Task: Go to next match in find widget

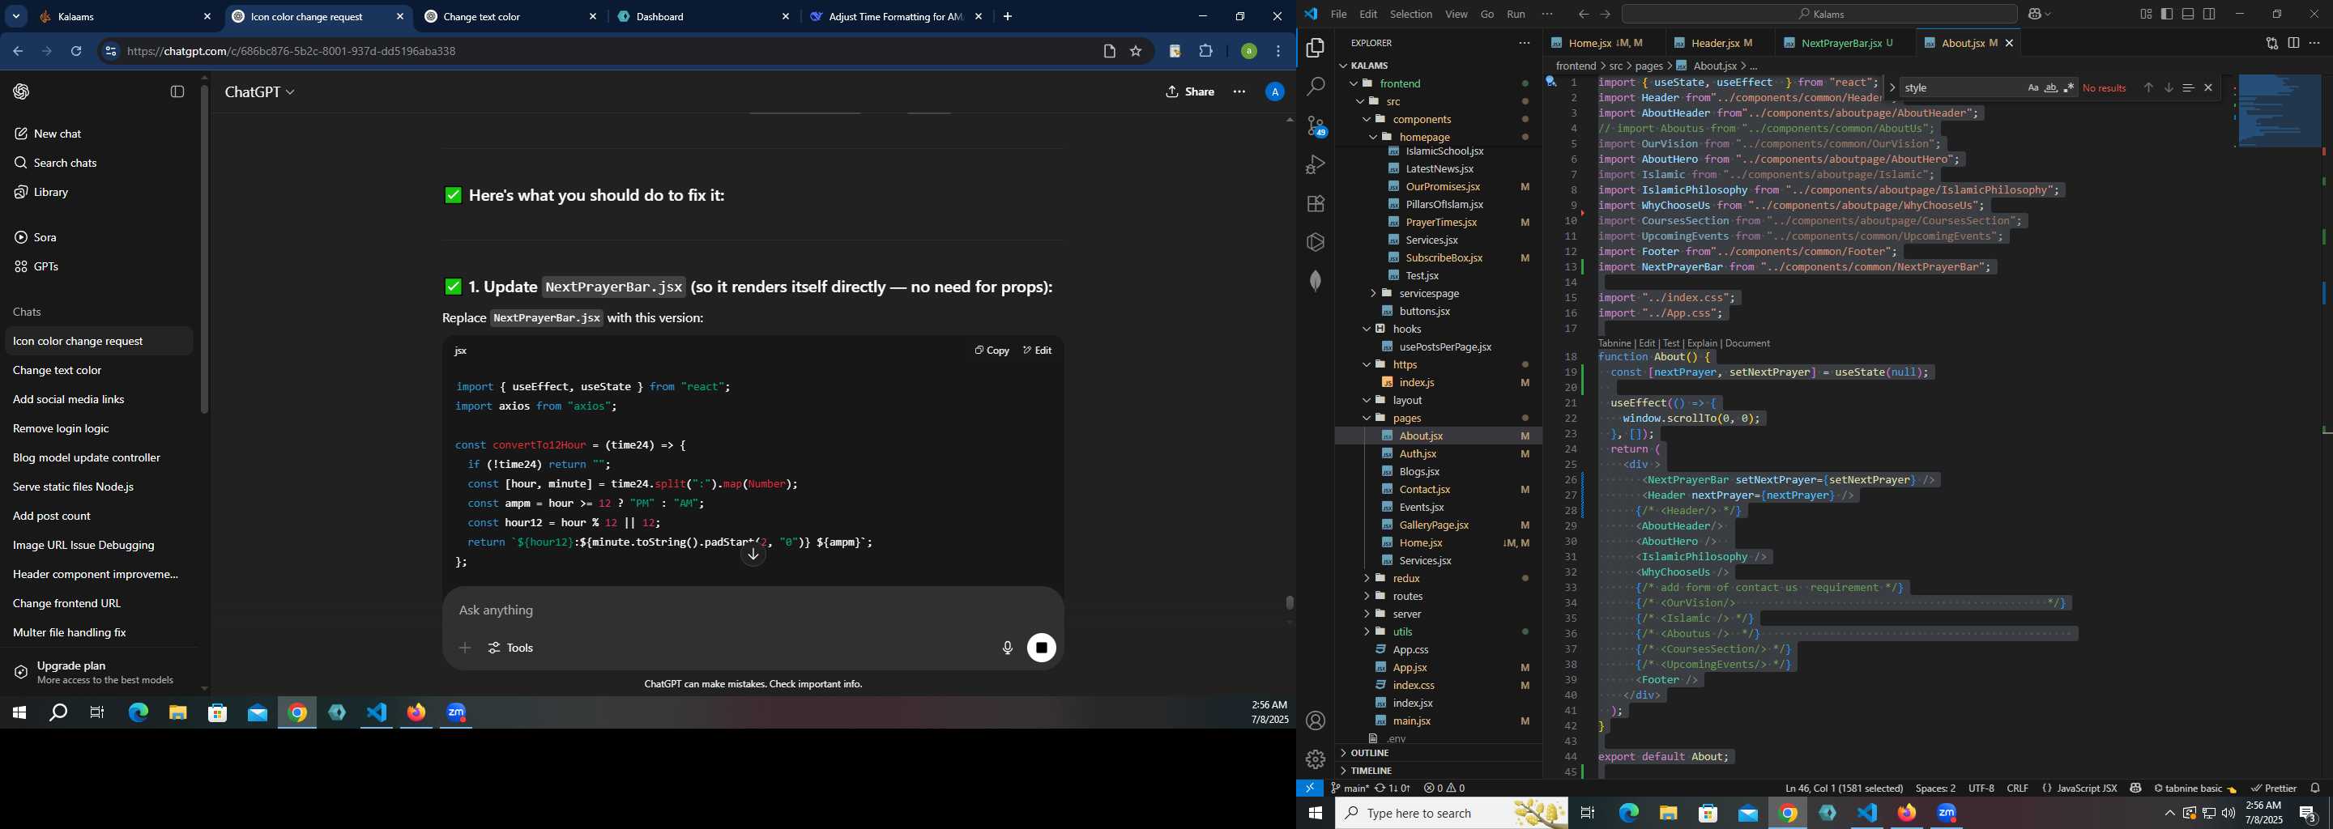Action: (x=2169, y=87)
